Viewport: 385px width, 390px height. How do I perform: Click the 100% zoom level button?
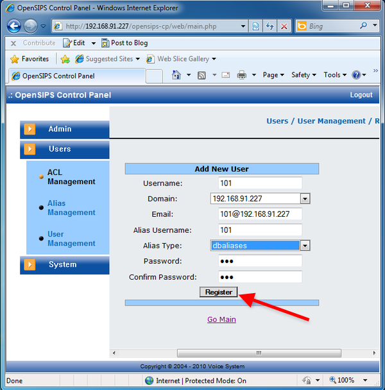341,380
